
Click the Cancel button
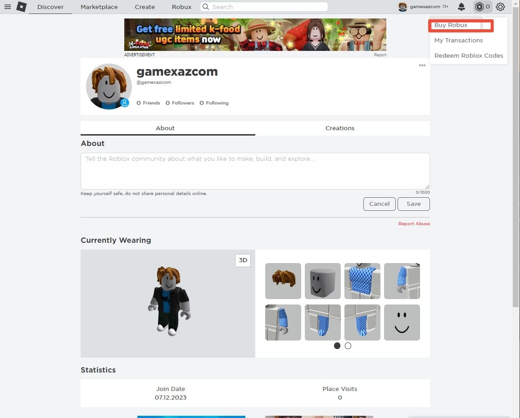380,204
